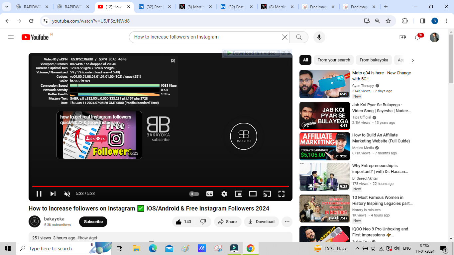454x255 pixels.
Task: Toggle the autoplay switch in the player
Action: (194, 194)
